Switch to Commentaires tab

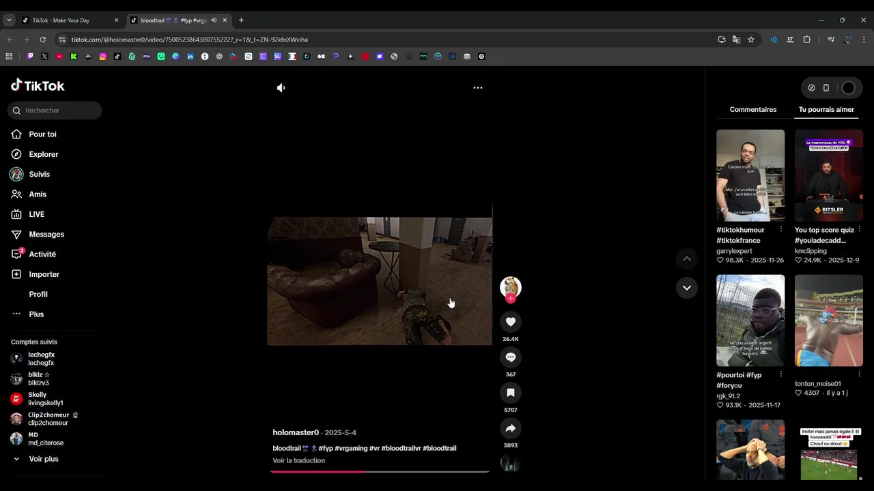point(753,109)
